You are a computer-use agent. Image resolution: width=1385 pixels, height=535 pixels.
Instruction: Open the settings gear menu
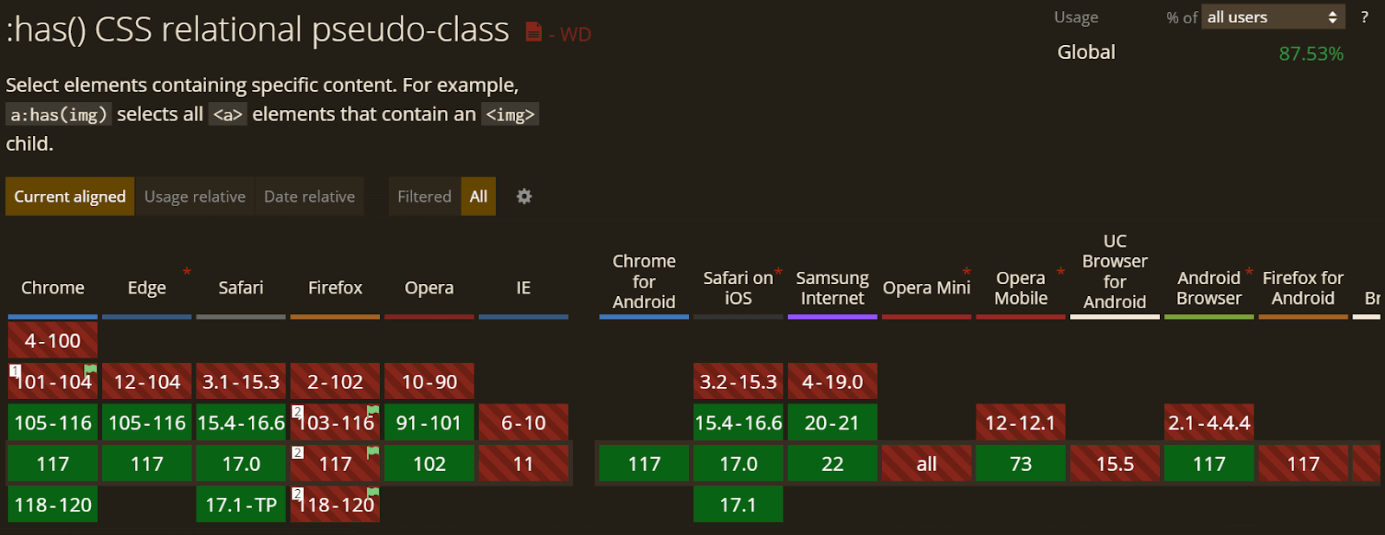pyautogui.click(x=524, y=197)
